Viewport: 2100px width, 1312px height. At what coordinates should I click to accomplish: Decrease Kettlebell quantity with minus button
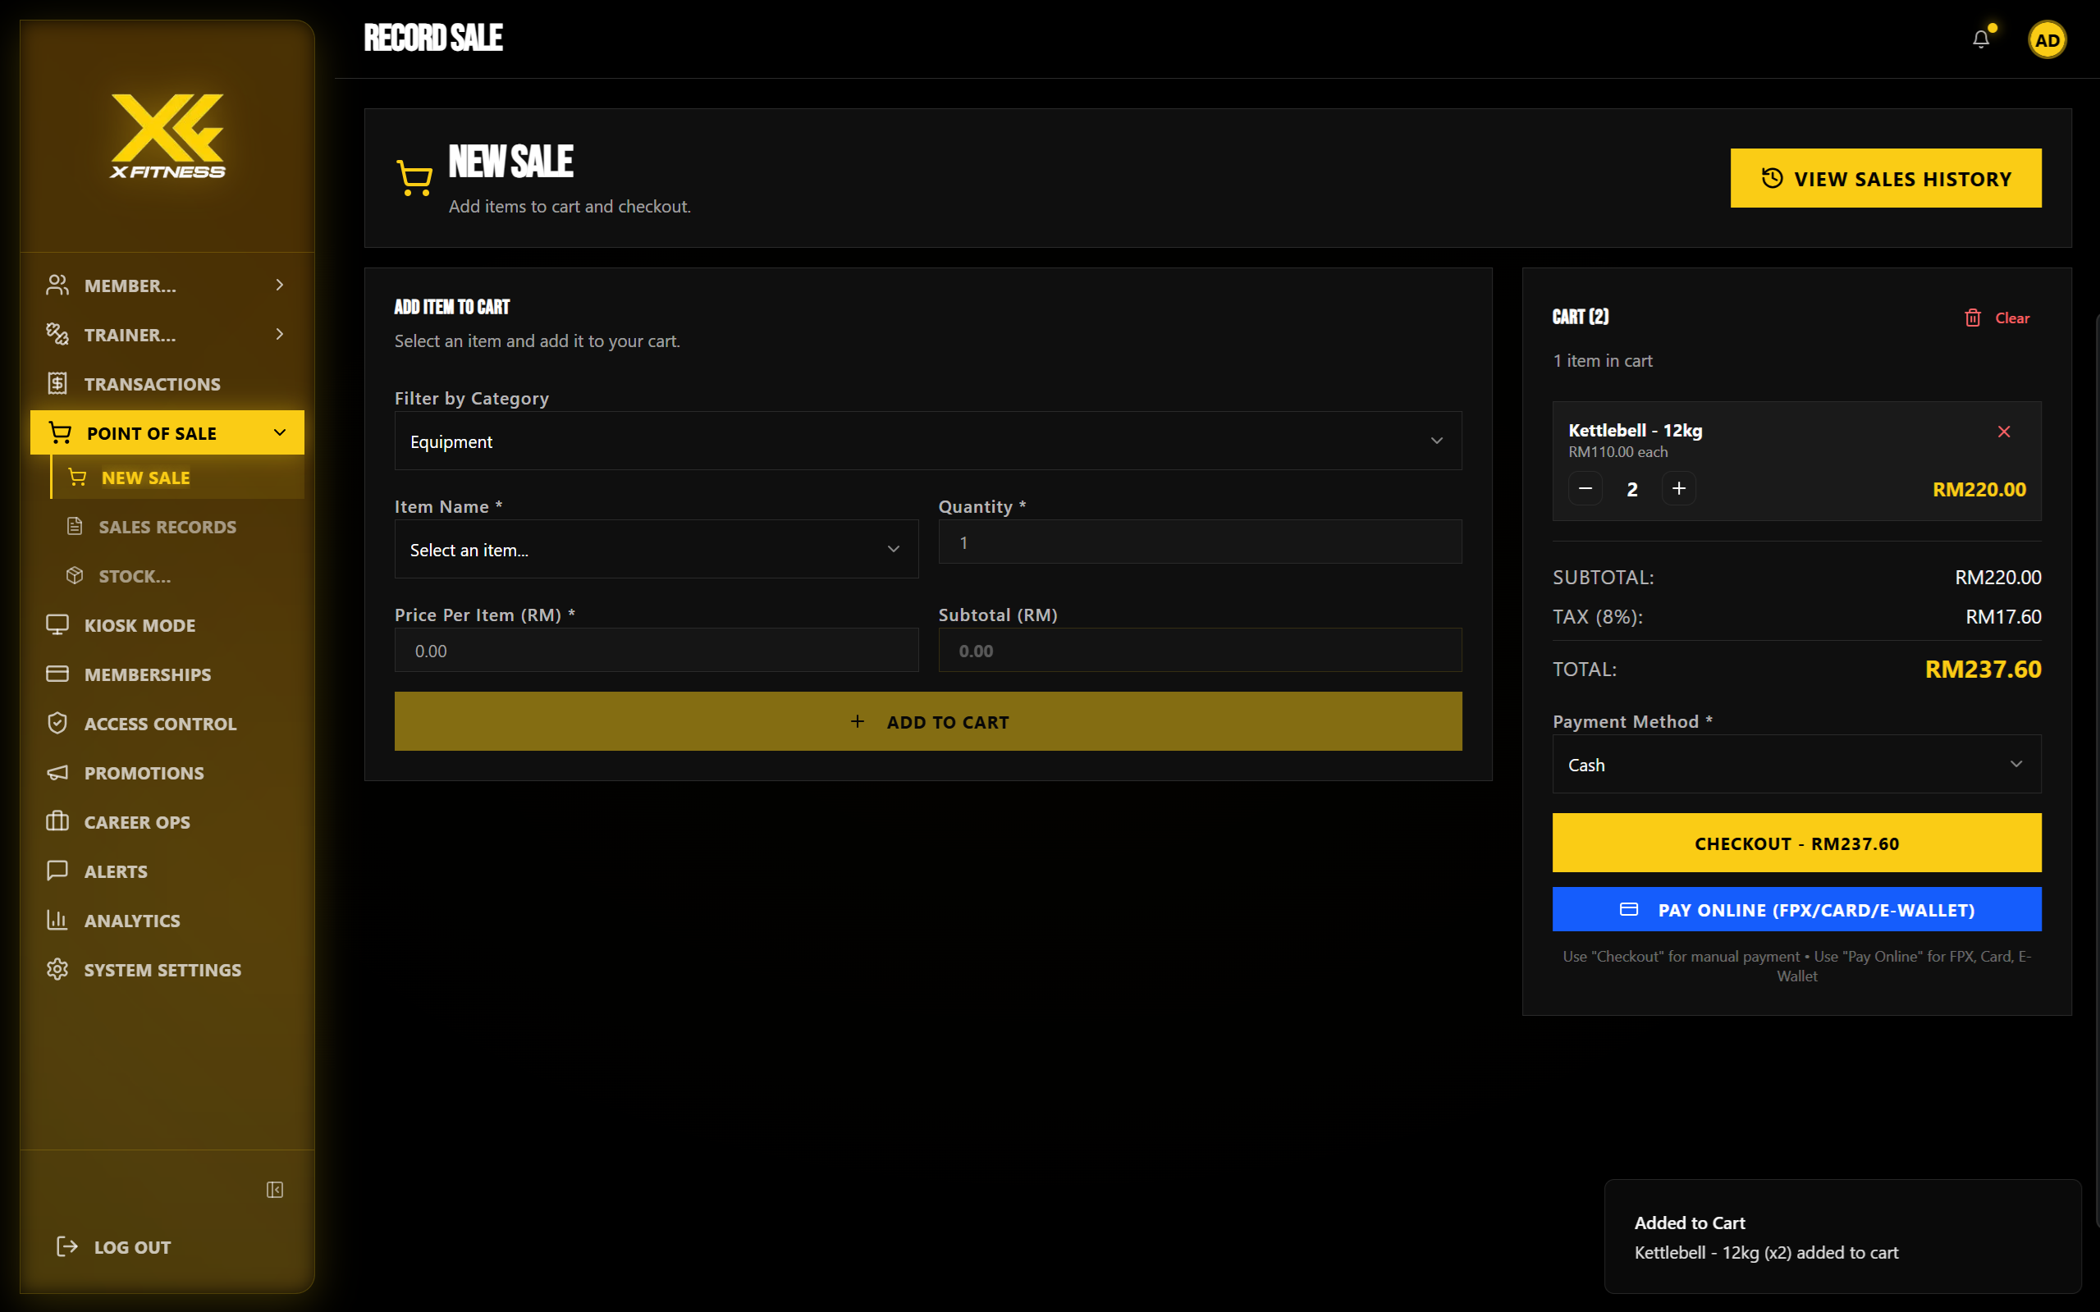(1585, 488)
